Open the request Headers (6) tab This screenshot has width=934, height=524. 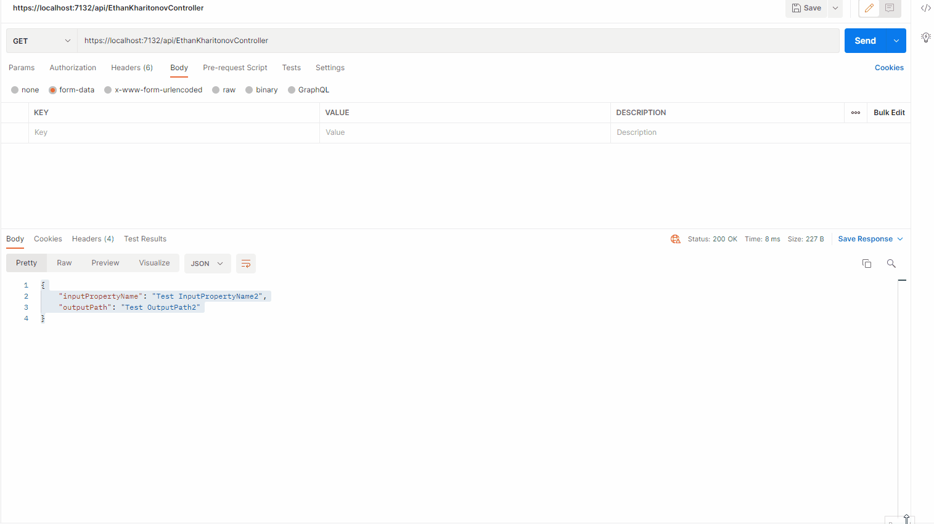(x=132, y=68)
